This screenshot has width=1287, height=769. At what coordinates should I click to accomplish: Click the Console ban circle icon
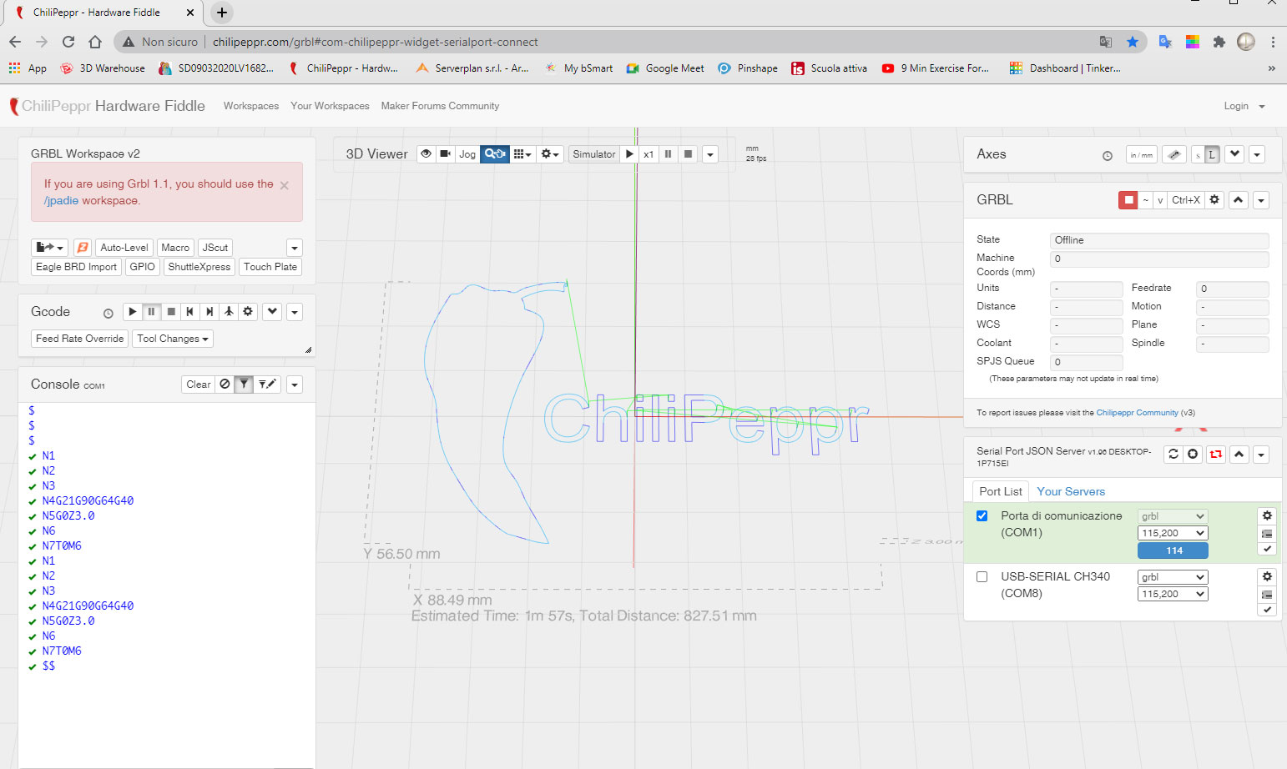(x=225, y=384)
